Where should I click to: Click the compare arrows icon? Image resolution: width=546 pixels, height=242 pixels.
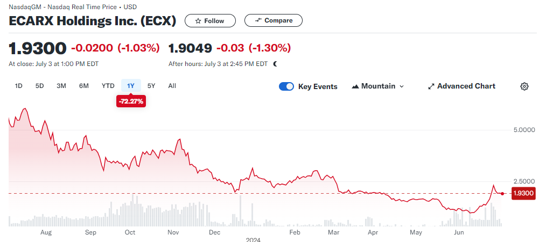(258, 20)
